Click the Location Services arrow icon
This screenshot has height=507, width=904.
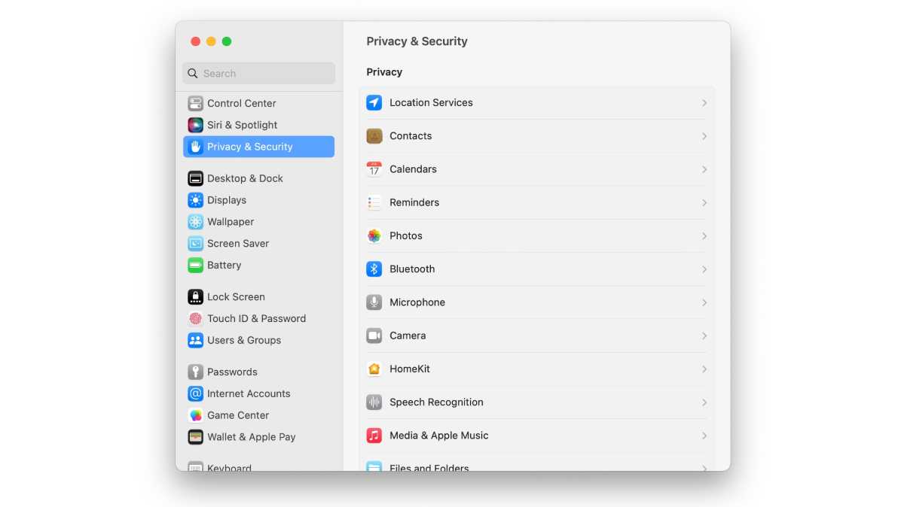click(x=374, y=103)
